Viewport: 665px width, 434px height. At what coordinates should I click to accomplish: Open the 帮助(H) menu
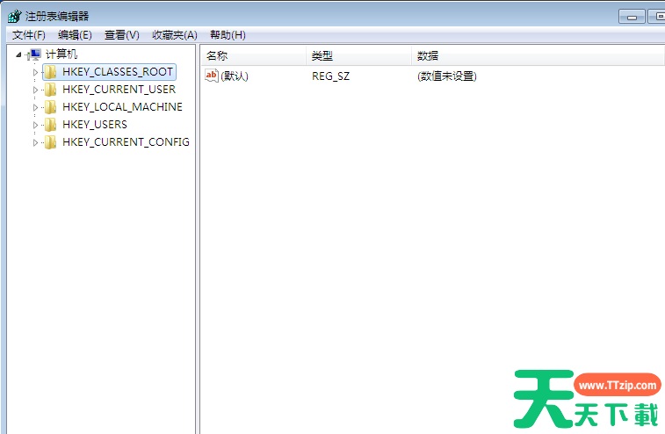[x=228, y=35]
